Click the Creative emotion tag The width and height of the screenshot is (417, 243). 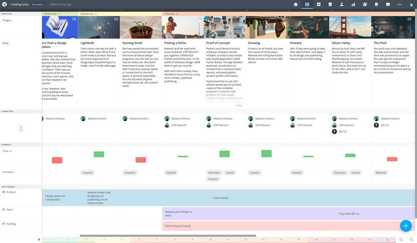click(x=213, y=179)
